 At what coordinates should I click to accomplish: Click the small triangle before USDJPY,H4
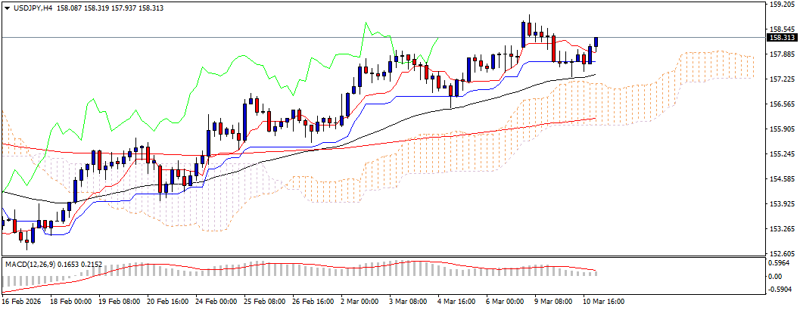tap(7, 8)
